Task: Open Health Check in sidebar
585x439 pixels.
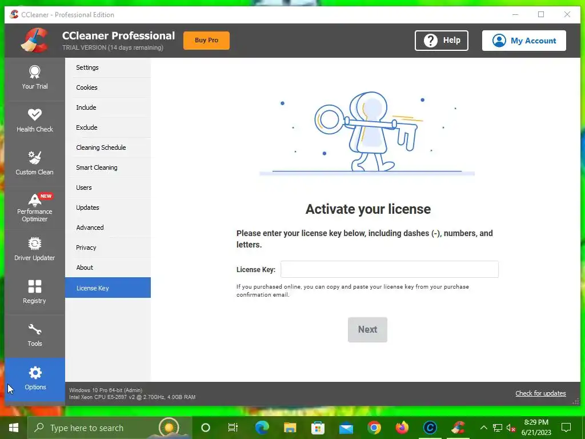Action: tap(35, 121)
